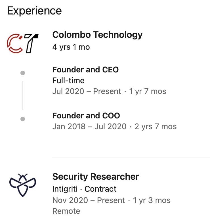This screenshot has height=222, width=210.
Task: Click the "1 yr 7 mos" duration text
Action: [x=148, y=91]
